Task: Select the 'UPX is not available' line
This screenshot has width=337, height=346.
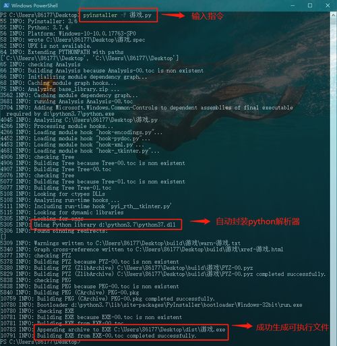Action: 46,46
